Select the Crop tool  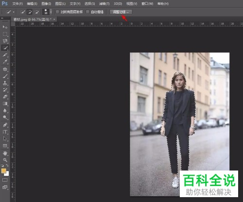click(x=5, y=55)
